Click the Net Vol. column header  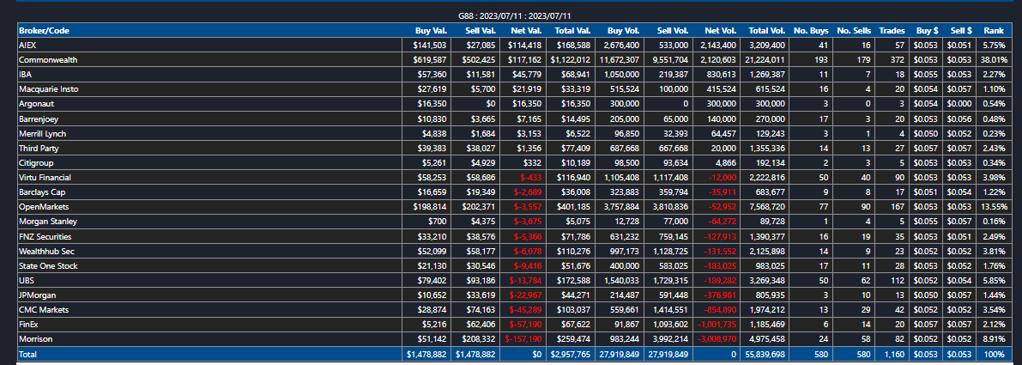pos(720,31)
